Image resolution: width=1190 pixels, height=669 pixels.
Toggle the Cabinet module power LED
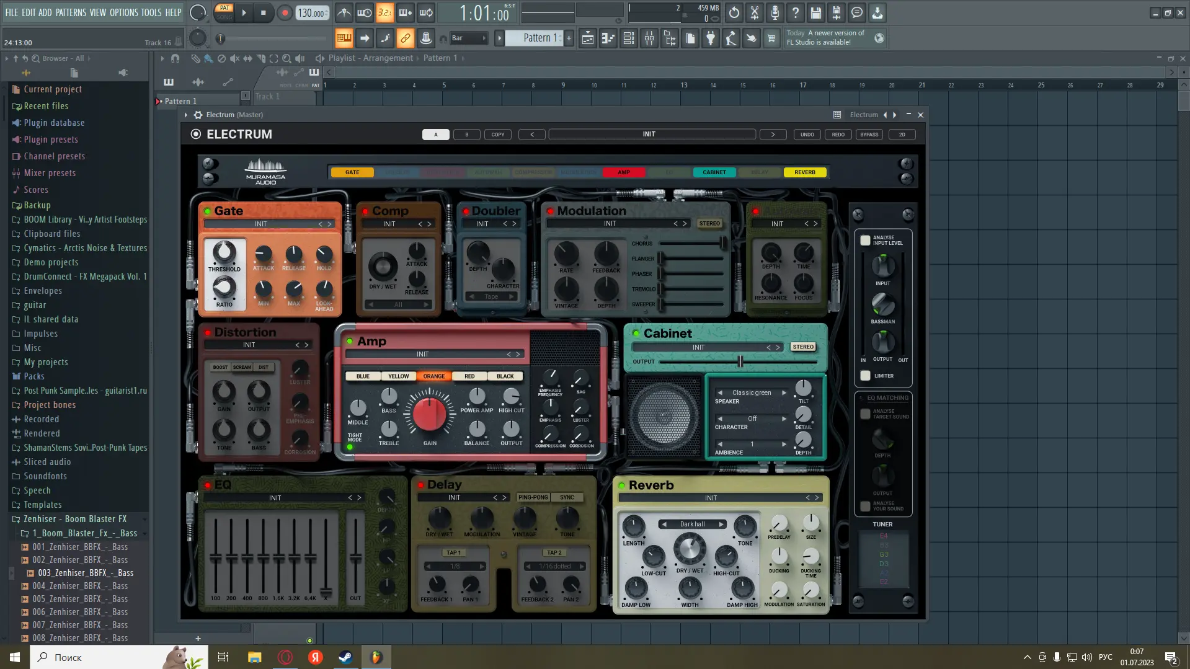coord(636,333)
